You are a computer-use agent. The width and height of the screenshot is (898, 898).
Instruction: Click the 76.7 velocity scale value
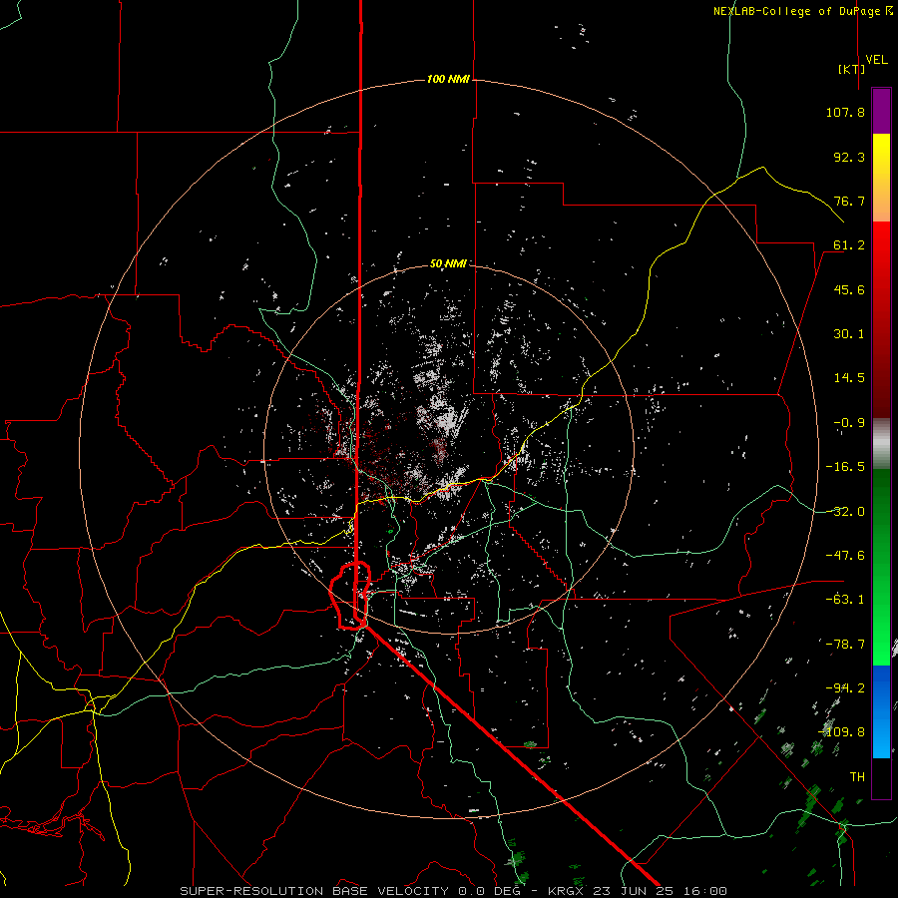[x=849, y=201]
